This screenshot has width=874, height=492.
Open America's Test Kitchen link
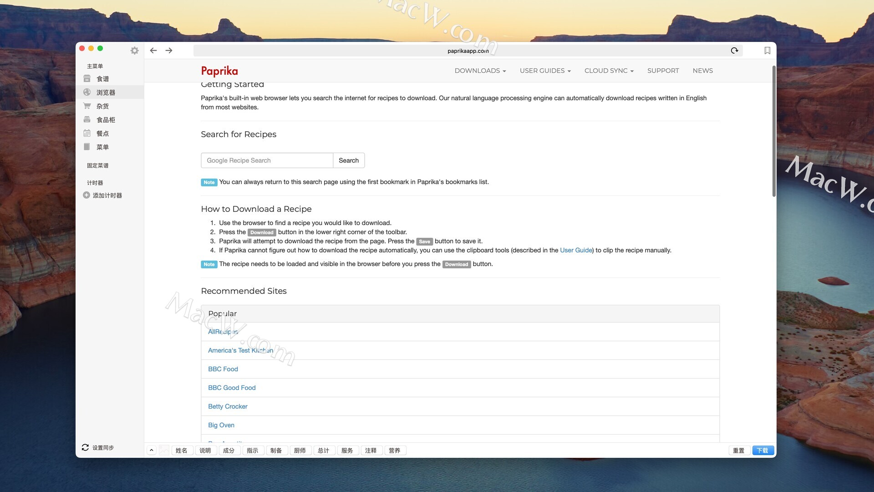click(x=240, y=350)
